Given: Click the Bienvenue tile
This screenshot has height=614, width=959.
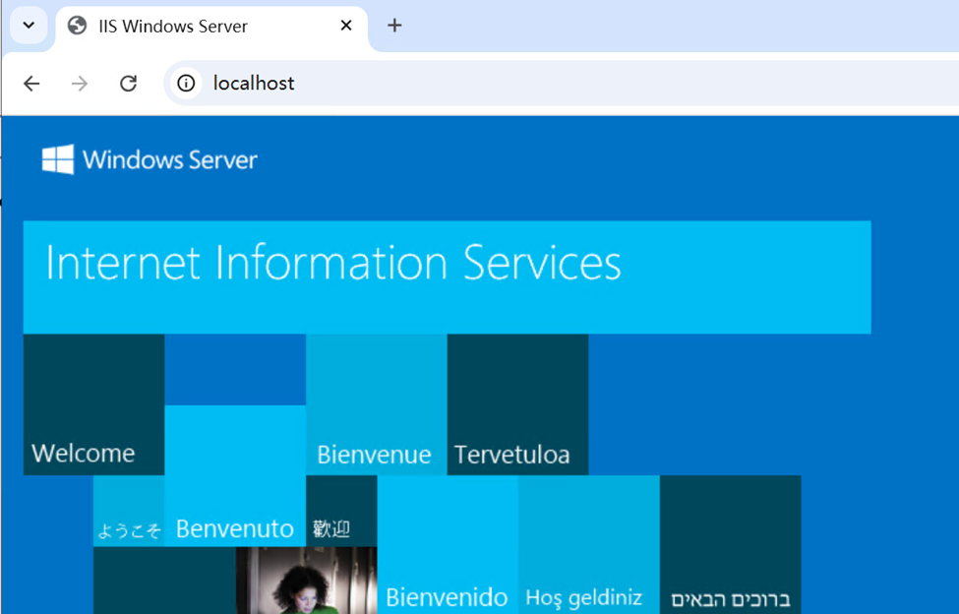Looking at the screenshot, I should coord(376,405).
